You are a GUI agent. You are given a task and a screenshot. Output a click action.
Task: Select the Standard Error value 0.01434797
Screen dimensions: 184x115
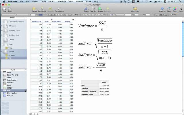pos(104,95)
